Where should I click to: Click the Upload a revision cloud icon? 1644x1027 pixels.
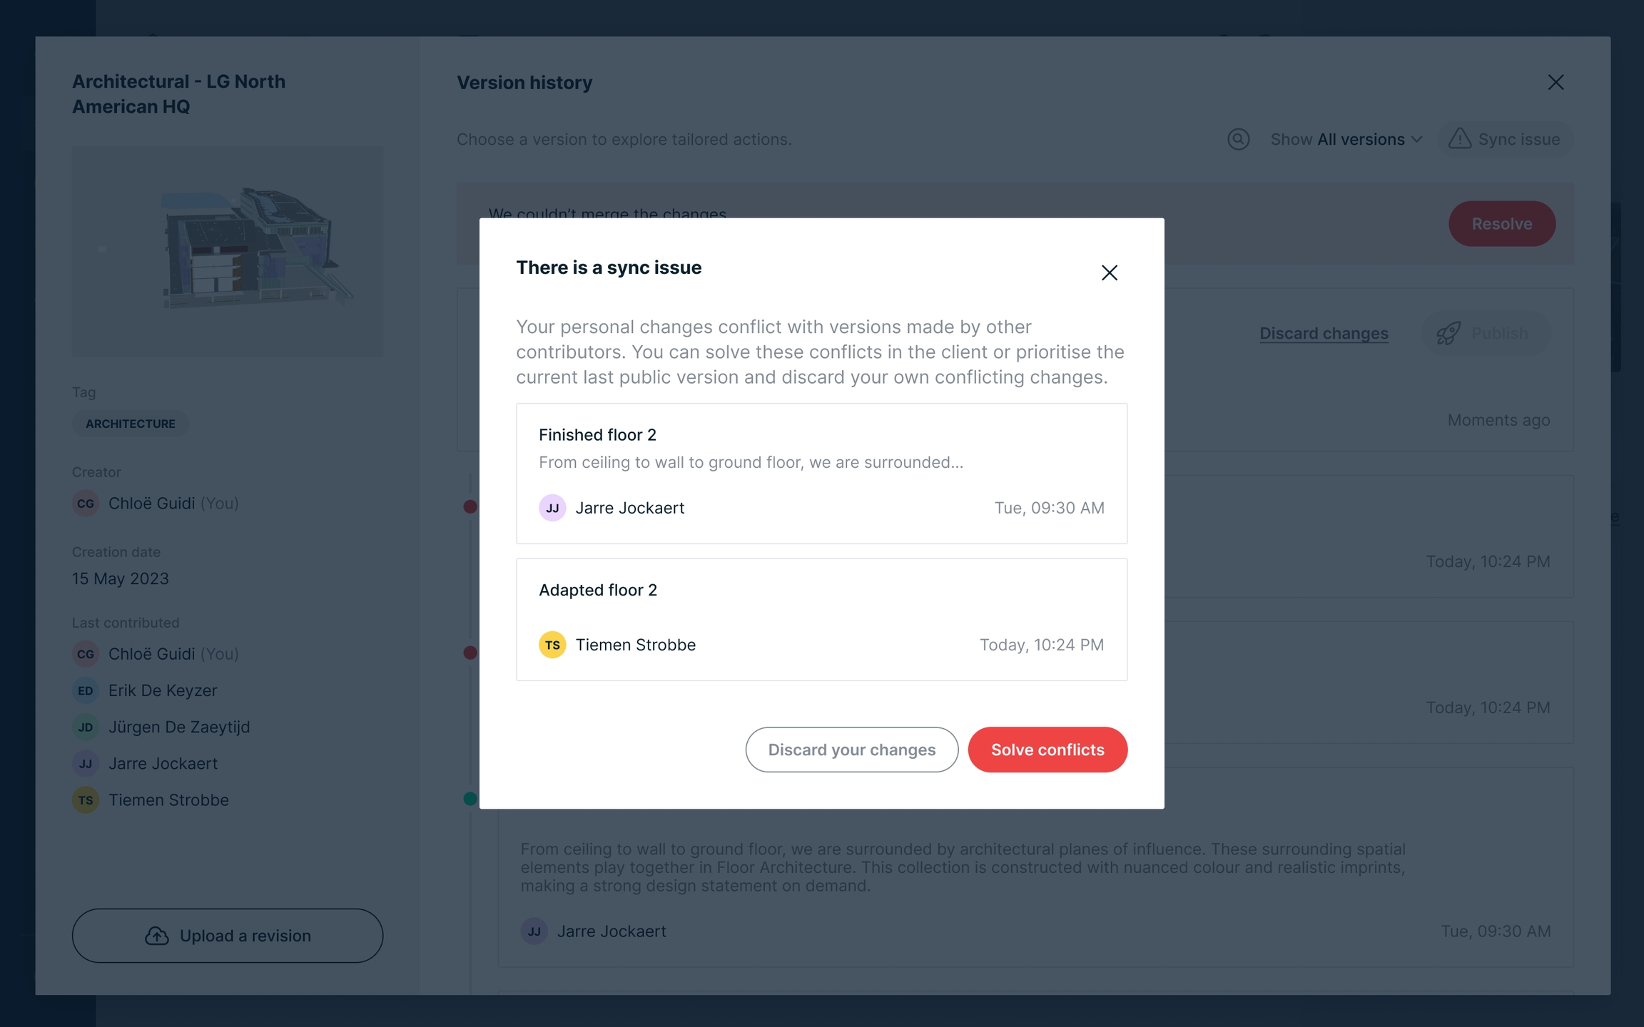[157, 936]
